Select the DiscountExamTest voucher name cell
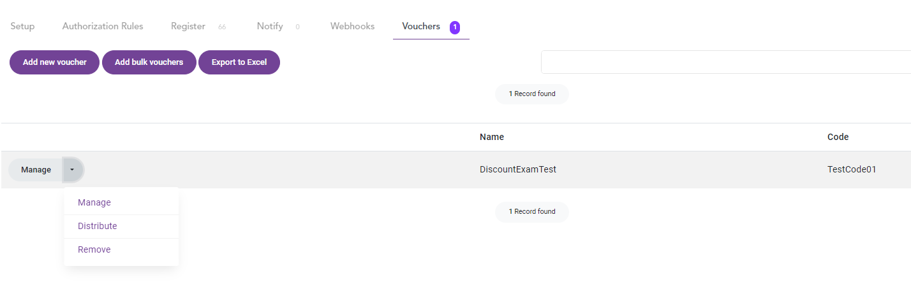911x294 pixels. 518,170
